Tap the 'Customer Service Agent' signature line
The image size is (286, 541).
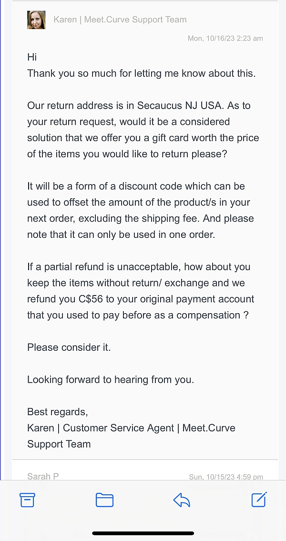pos(118,428)
